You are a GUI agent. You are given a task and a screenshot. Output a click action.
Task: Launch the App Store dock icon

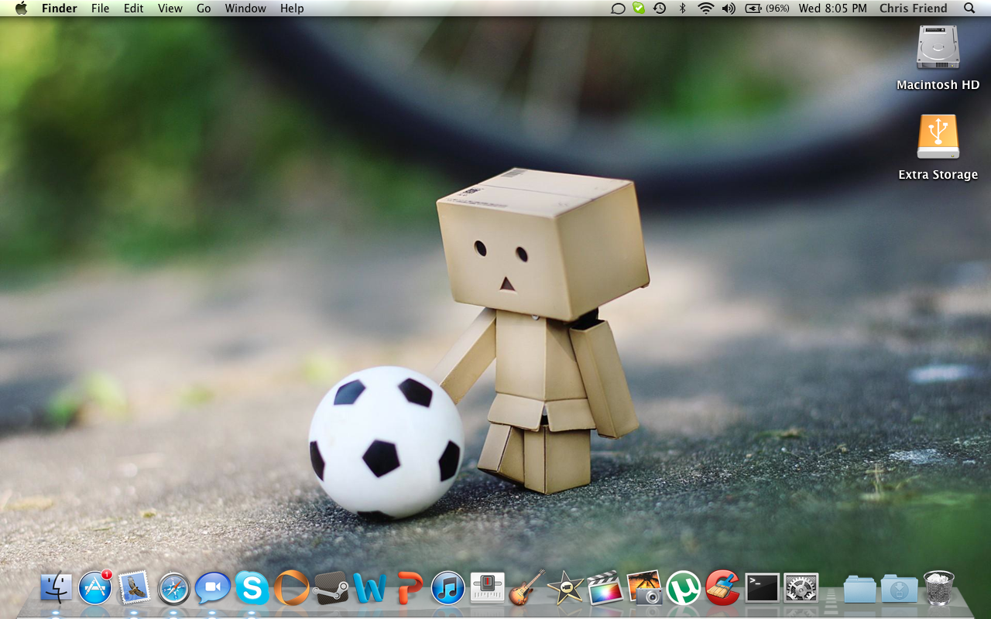pyautogui.click(x=95, y=588)
